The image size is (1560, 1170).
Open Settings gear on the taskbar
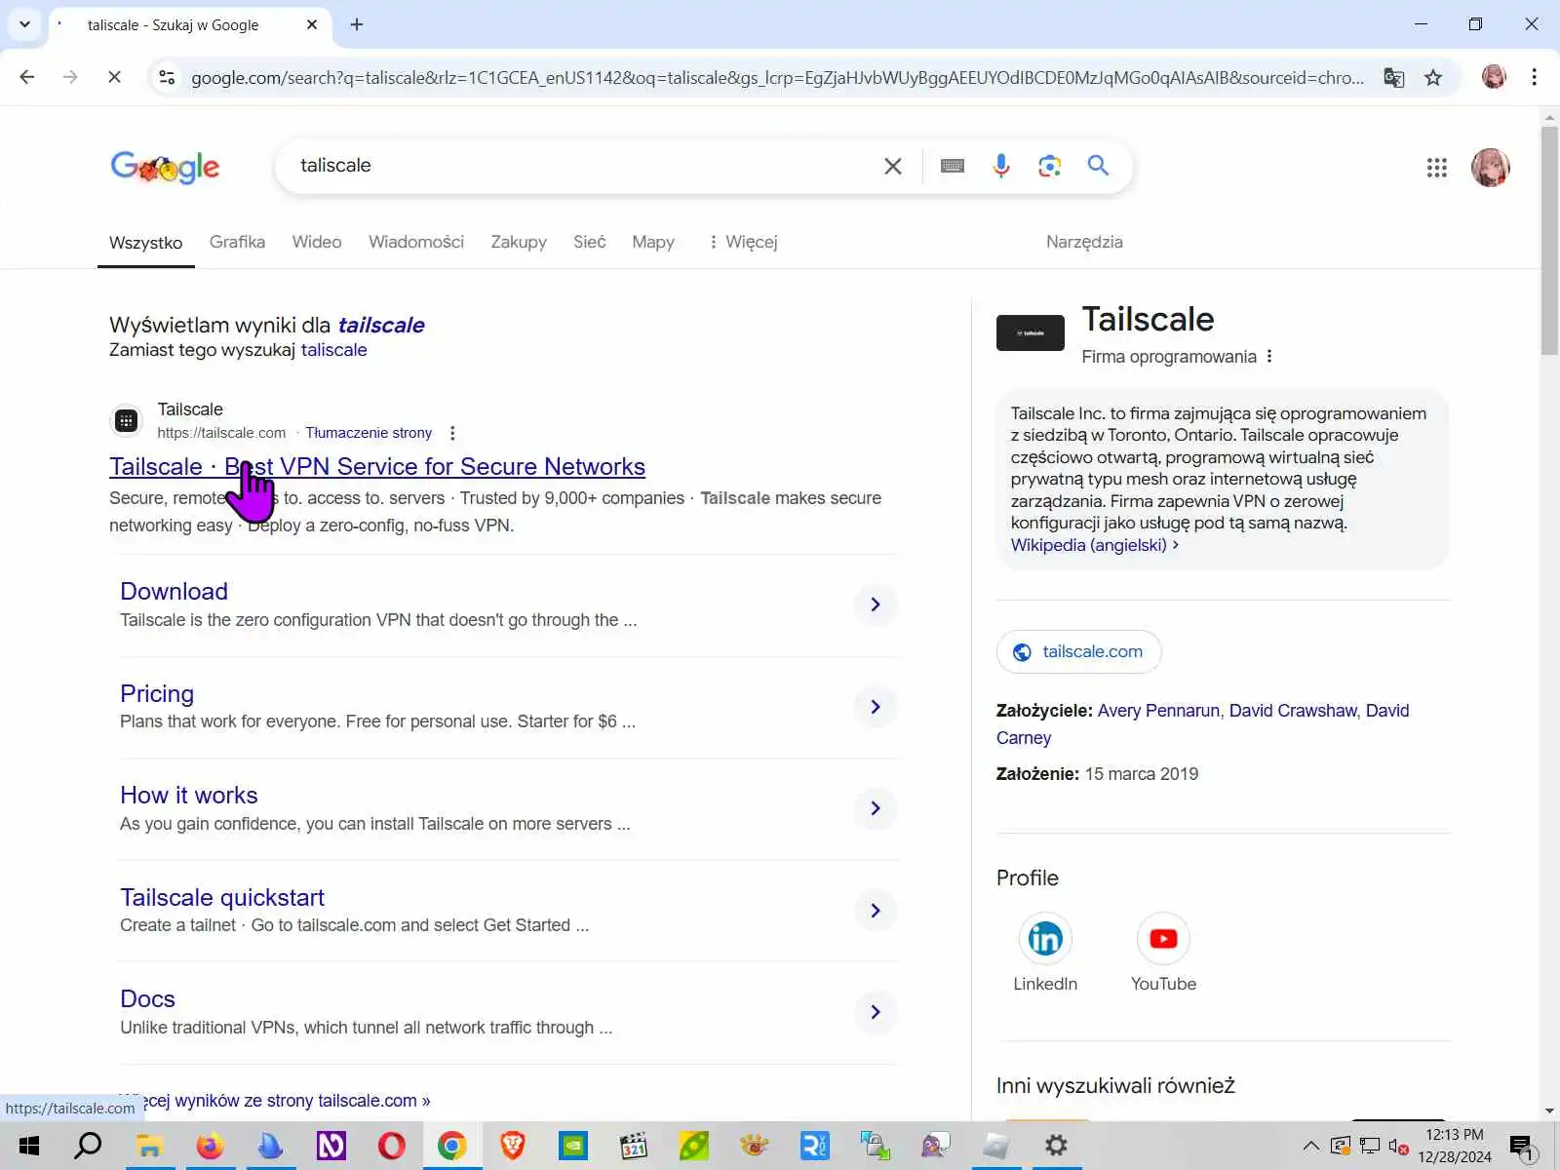(x=1056, y=1146)
